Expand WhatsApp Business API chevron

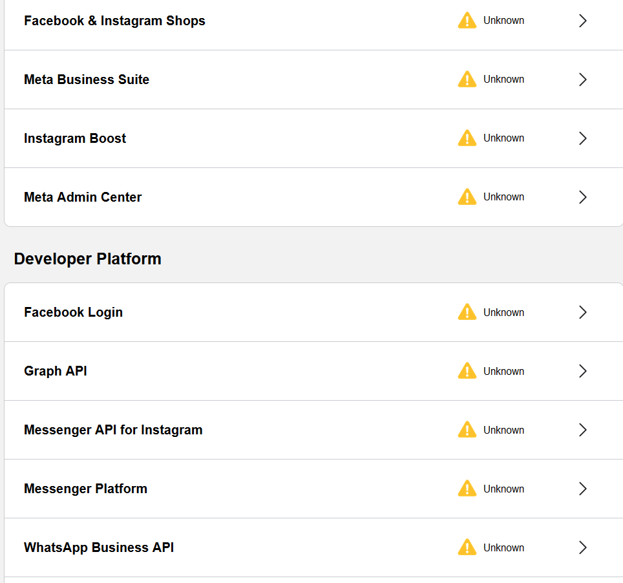582,547
